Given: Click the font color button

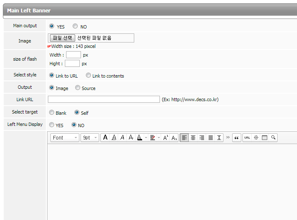Looking at the screenshot, I should point(140,137).
